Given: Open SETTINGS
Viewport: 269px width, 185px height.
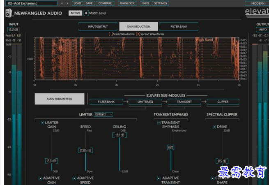Looking at the screenshot, I should (160, 3).
